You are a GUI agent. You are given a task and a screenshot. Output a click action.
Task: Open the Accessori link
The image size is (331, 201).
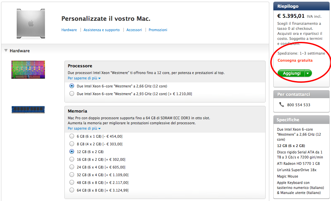pyautogui.click(x=134, y=30)
